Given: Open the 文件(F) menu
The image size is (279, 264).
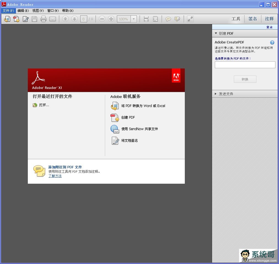Looking at the screenshot, I should tap(8, 11).
